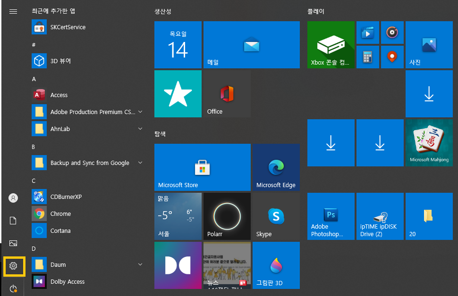Open the white star tile
The height and width of the screenshot is (296, 458).
click(178, 94)
